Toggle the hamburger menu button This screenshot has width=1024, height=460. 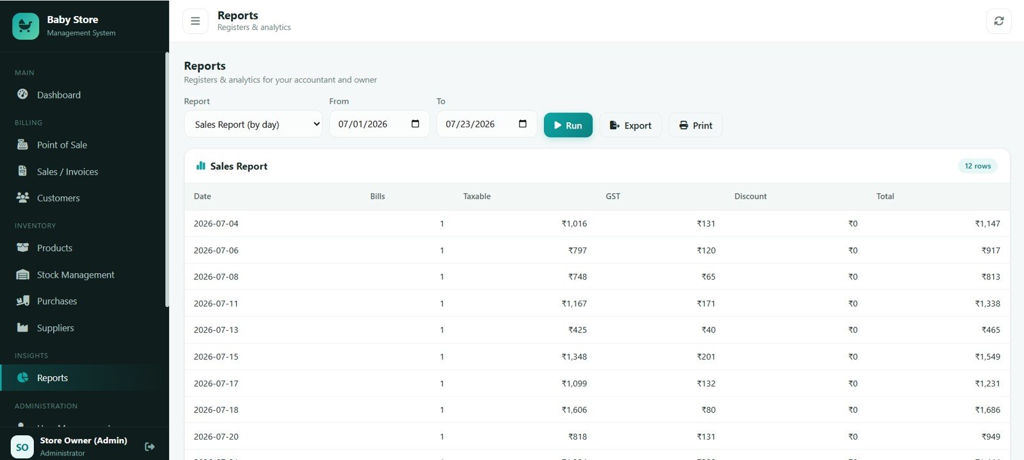click(195, 21)
